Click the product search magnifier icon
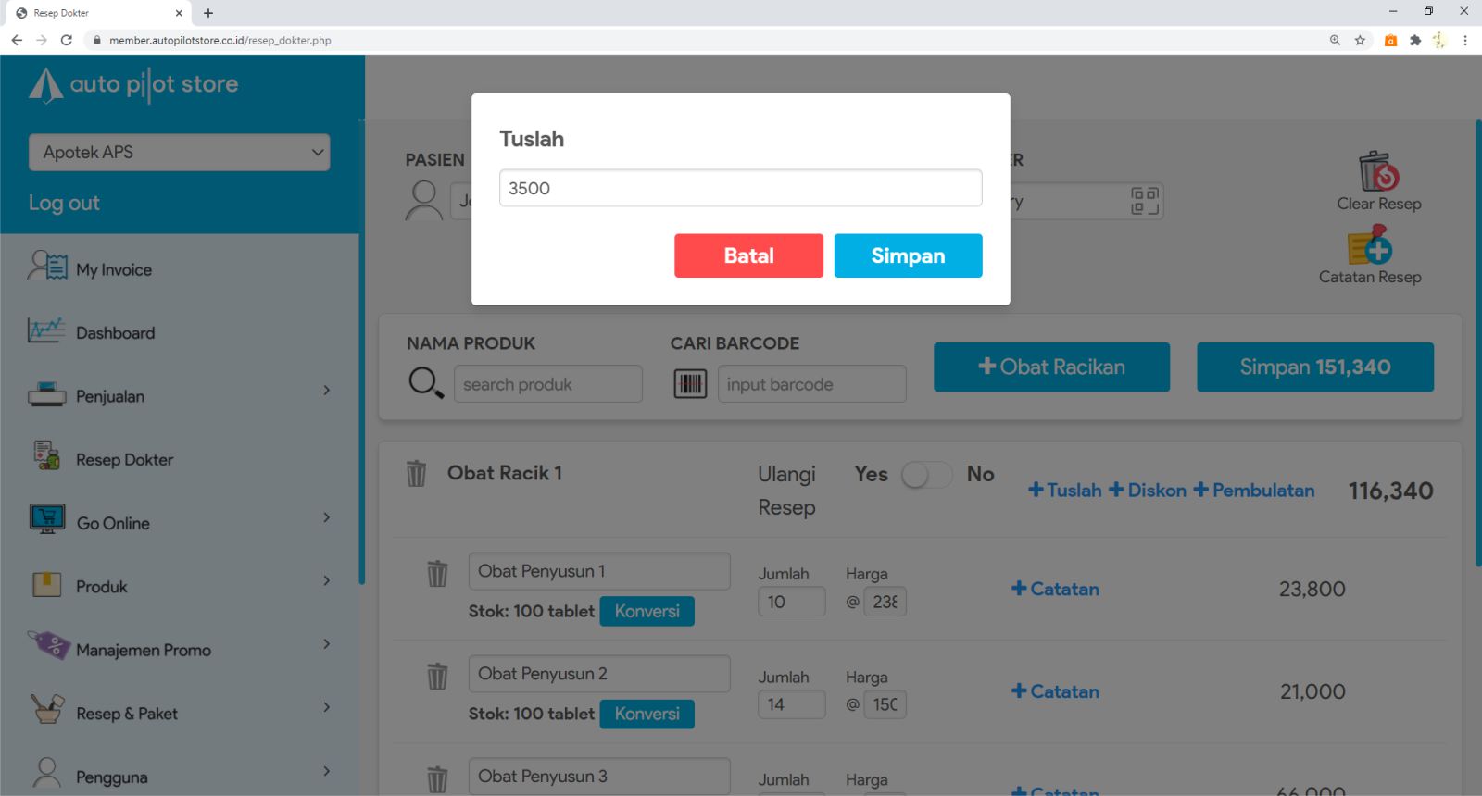The width and height of the screenshot is (1482, 796). (426, 382)
